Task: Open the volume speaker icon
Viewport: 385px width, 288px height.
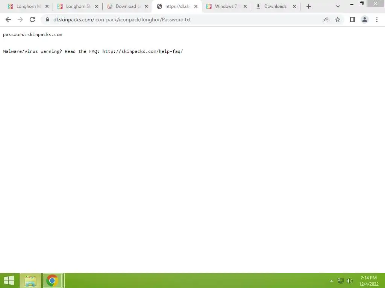Action: 350,281
